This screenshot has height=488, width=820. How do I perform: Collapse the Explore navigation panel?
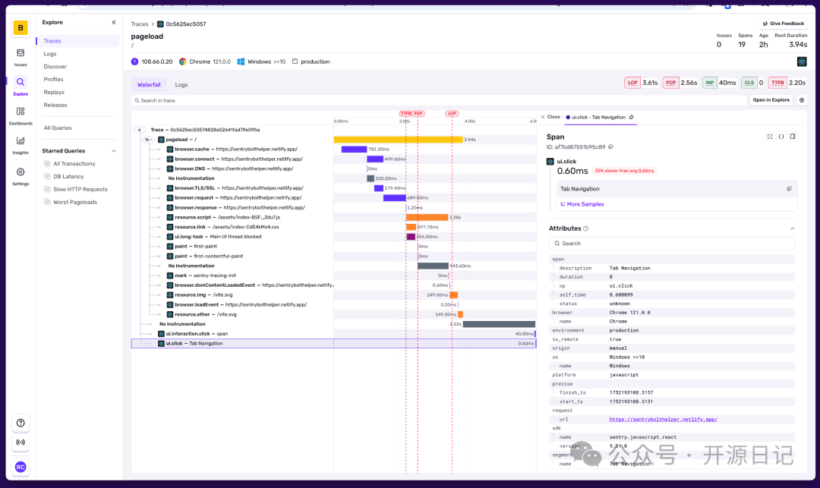pos(113,23)
